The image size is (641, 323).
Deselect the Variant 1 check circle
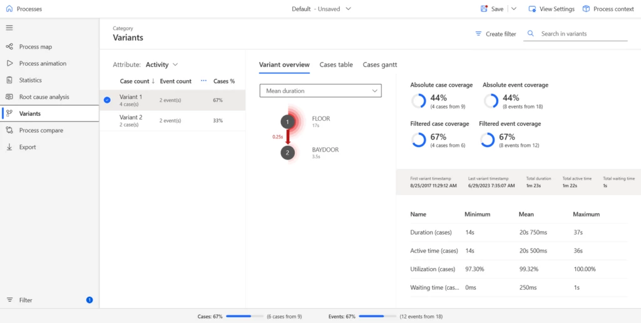[107, 100]
